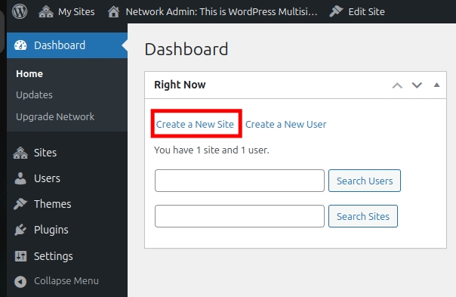Click the Users person icon

[20, 178]
